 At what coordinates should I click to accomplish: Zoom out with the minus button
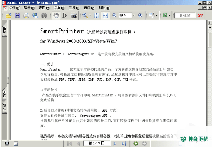(114, 15)
